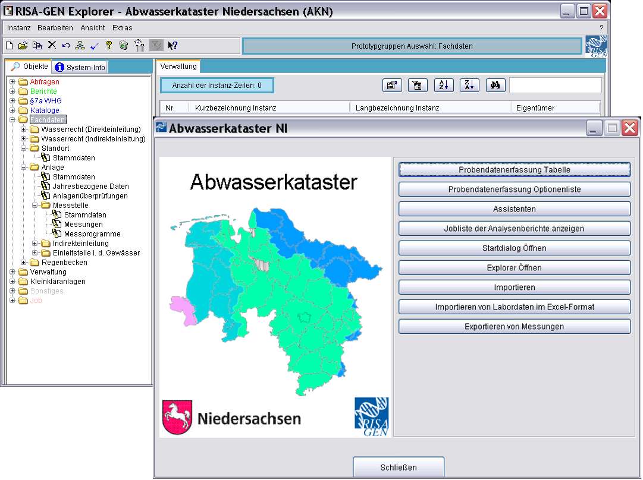Click the open folder toolbar icon

point(23,45)
